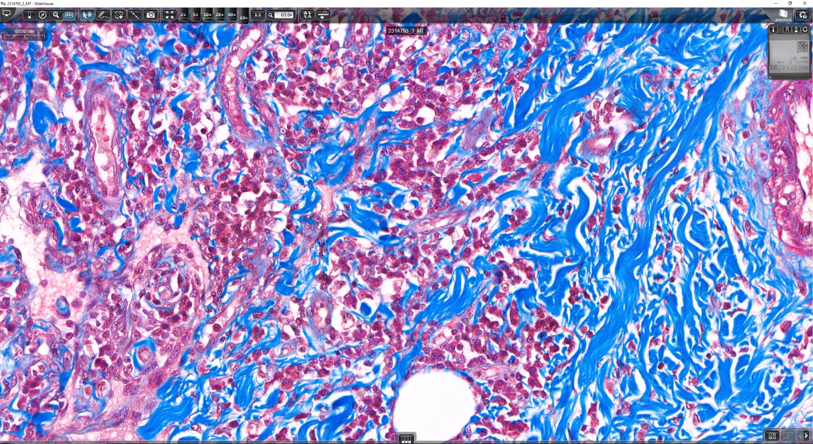Click the 0.020 mm scale bar

(24, 34)
